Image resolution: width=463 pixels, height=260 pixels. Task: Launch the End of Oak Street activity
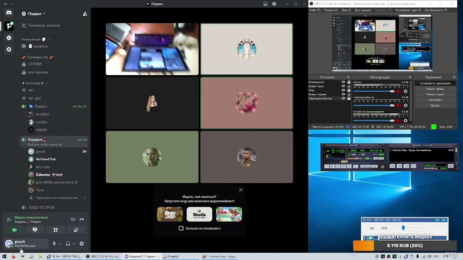tap(170, 214)
